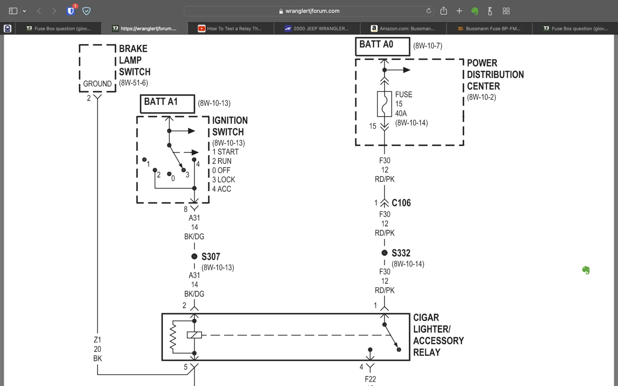This screenshot has width=618, height=386.
Task: Click the (8W-51-6) reference text
Action: (x=133, y=83)
